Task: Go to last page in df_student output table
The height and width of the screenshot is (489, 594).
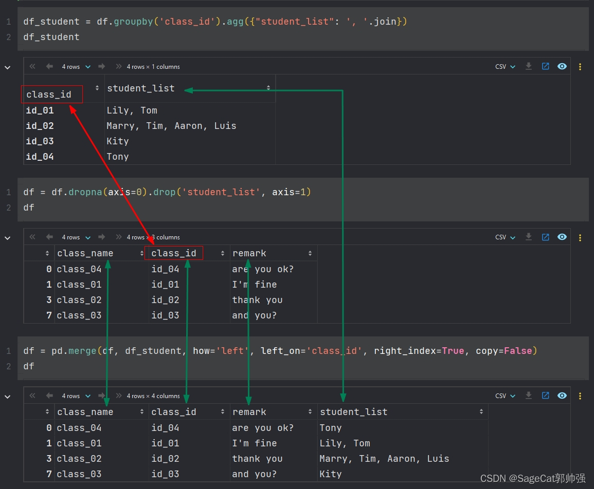Action: (x=119, y=67)
